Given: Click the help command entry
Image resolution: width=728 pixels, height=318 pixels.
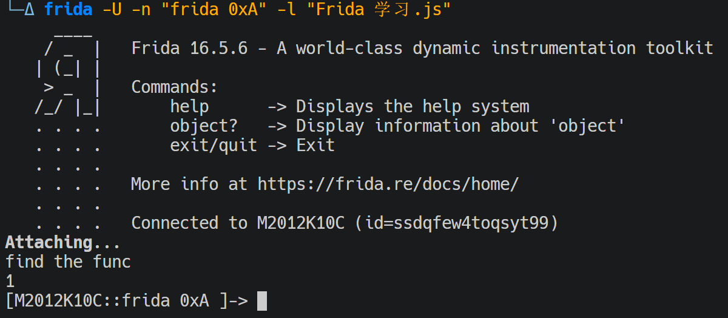Looking at the screenshot, I should click(x=189, y=107).
